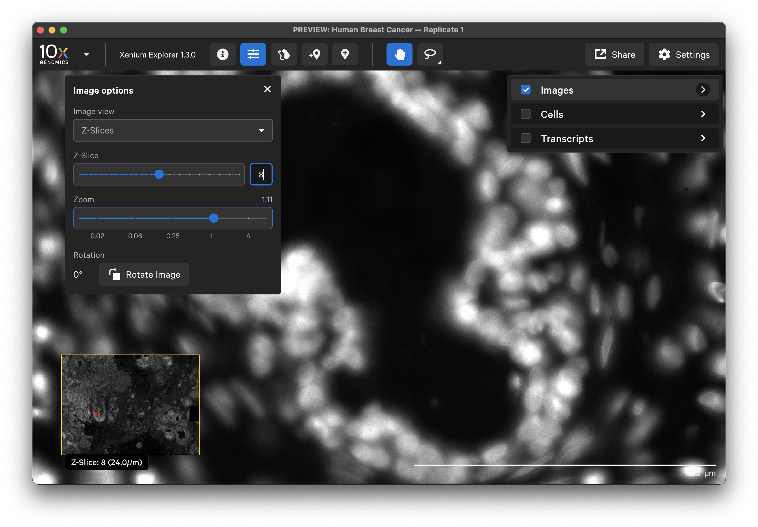Screen dimensions: 758x527
Task: Open the dropdown arrow beside the 10x logo
Action: tap(86, 55)
